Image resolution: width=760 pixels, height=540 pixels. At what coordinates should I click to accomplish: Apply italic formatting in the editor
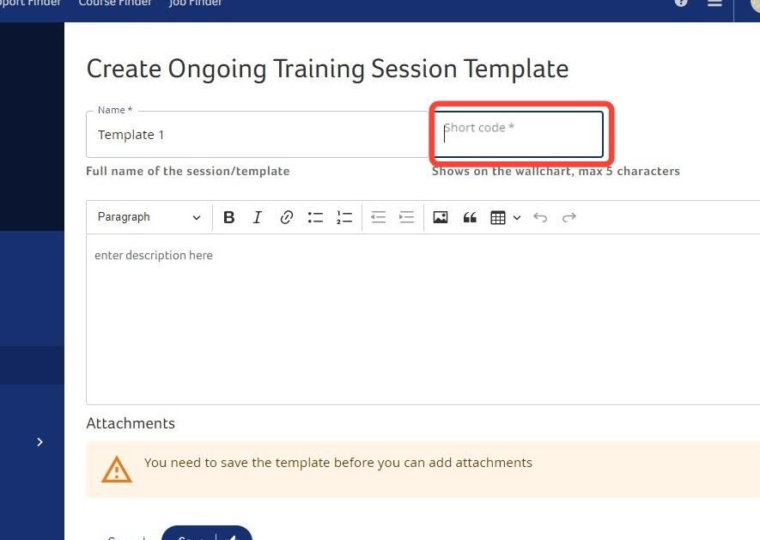[x=258, y=217]
